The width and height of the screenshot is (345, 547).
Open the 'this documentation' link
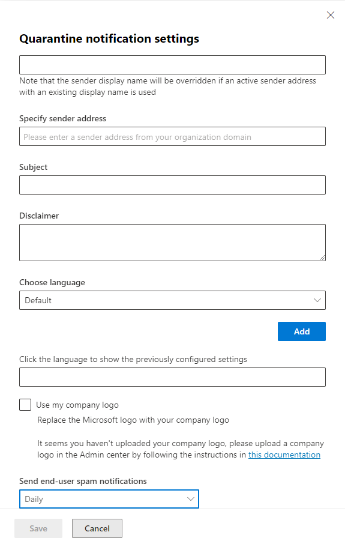284,455
